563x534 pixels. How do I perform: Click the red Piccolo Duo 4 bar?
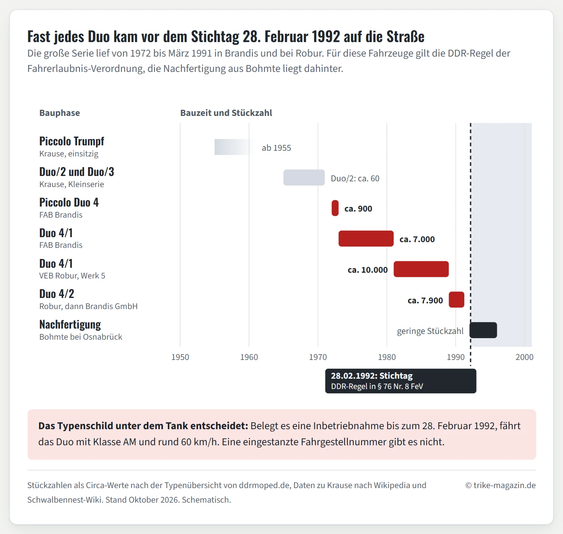click(335, 208)
